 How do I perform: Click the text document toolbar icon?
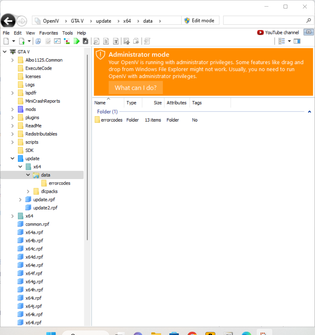tap(106, 41)
